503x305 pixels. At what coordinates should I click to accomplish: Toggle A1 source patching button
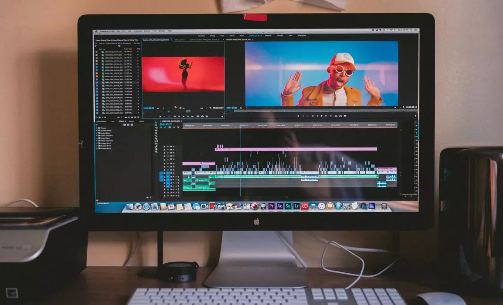pos(161,177)
